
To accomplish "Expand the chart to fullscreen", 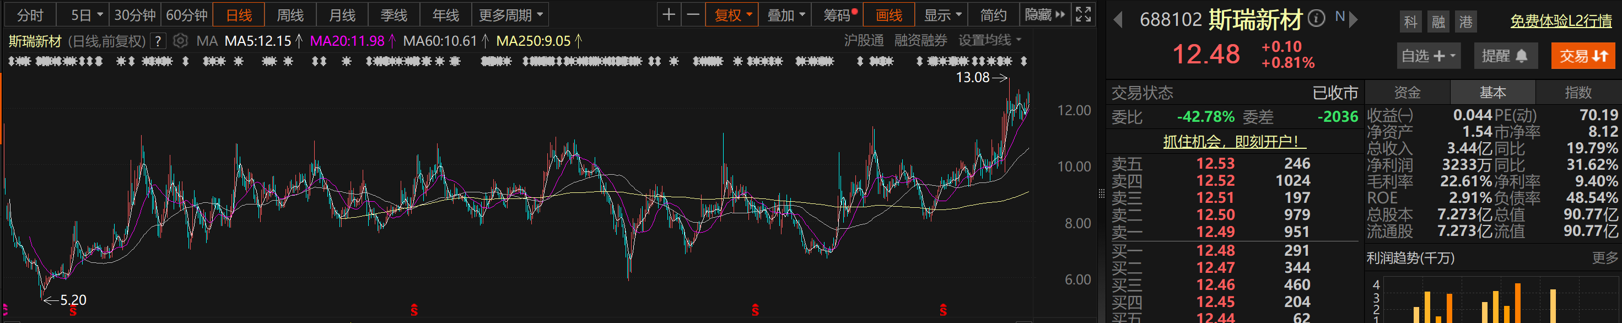I will (1083, 14).
